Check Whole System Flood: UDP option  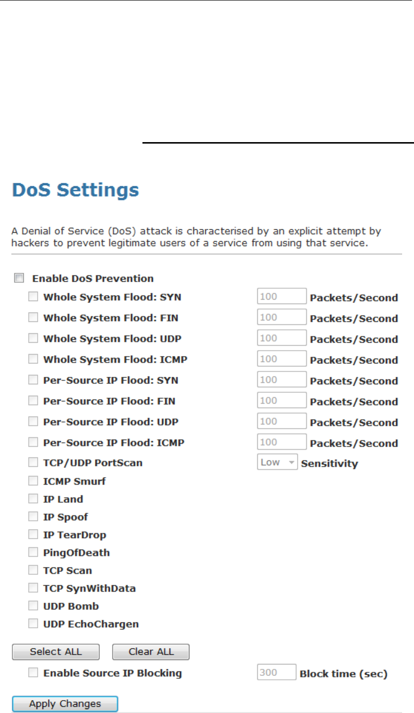click(33, 339)
